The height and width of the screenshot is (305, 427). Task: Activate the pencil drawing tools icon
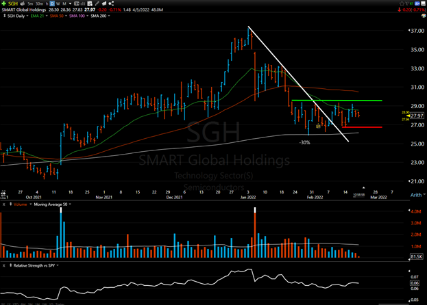point(97,3)
